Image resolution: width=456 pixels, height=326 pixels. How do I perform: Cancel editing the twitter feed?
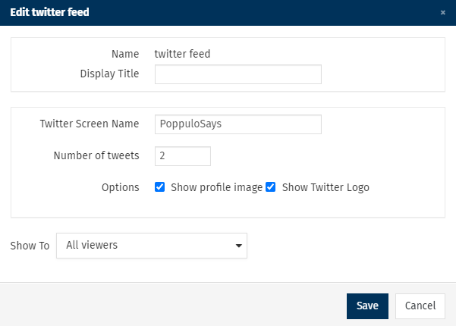click(420, 306)
